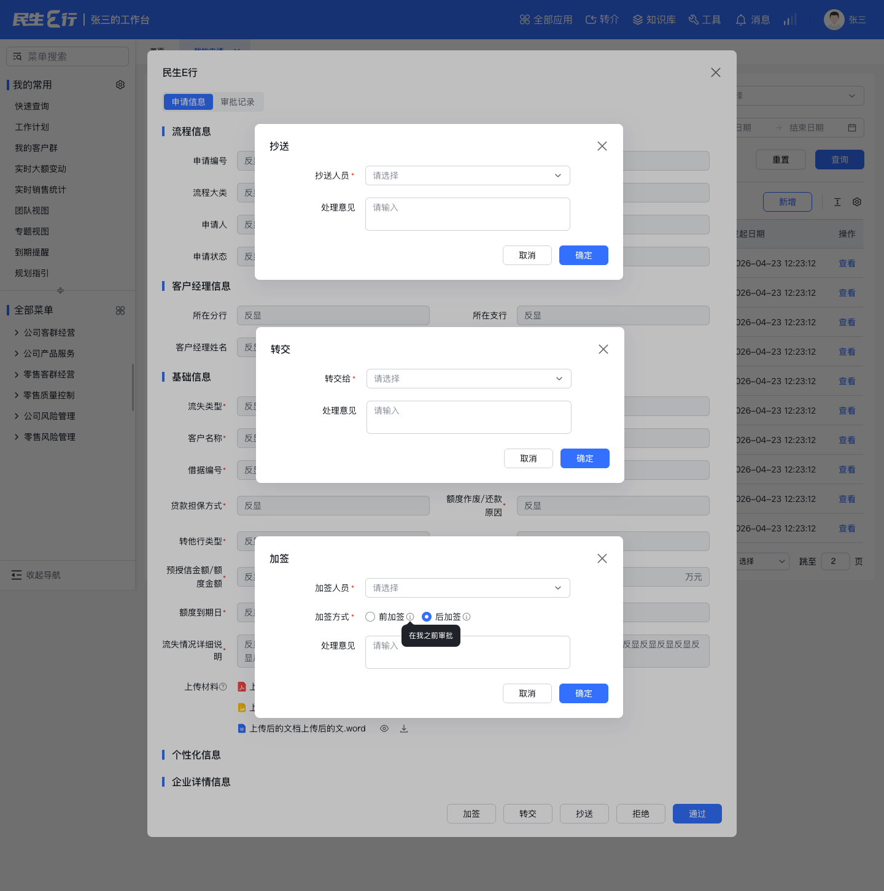The height and width of the screenshot is (891, 884).
Task: Open the 消息 notification bell
Action: 741,20
